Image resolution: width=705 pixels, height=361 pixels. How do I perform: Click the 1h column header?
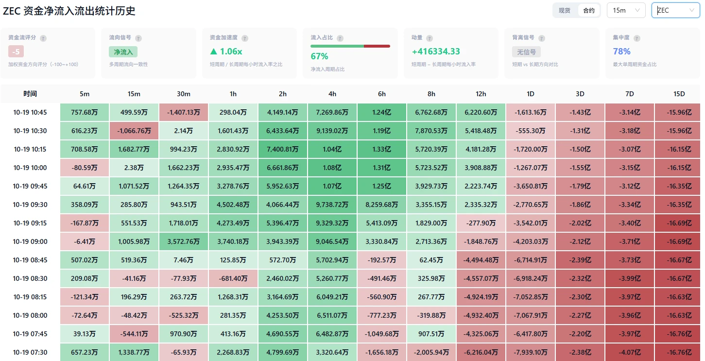[233, 94]
